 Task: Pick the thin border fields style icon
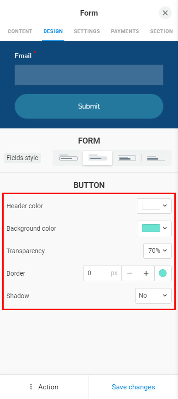coord(126,158)
